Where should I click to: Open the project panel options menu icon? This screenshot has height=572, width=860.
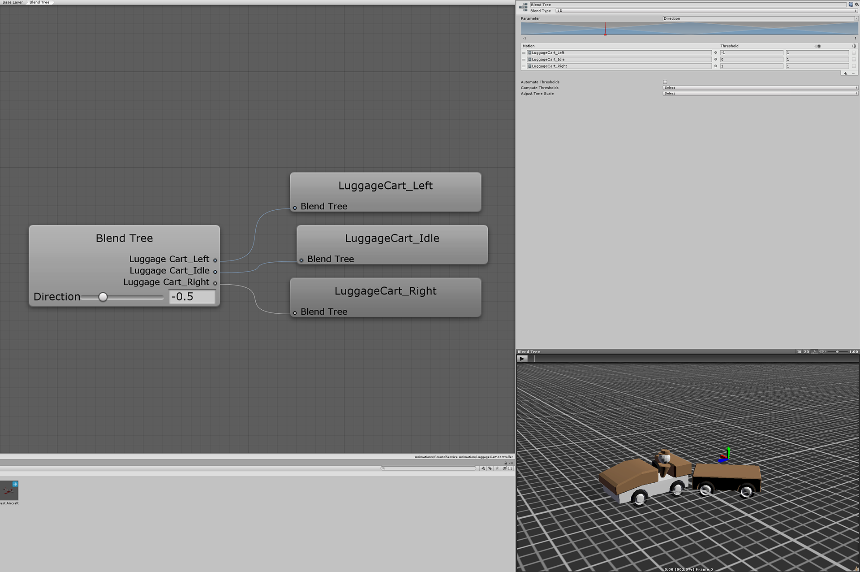[511, 463]
